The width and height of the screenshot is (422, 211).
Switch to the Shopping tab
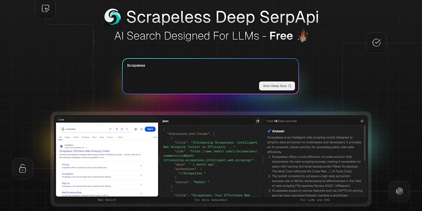[x=85, y=137]
